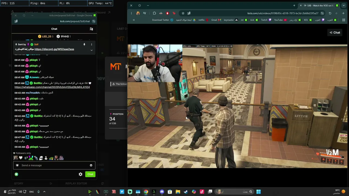Open the tab search dropdown in Chrome

(x=344, y=5)
